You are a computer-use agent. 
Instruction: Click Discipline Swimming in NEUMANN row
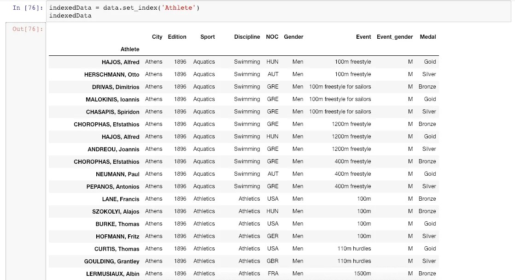[x=247, y=174]
